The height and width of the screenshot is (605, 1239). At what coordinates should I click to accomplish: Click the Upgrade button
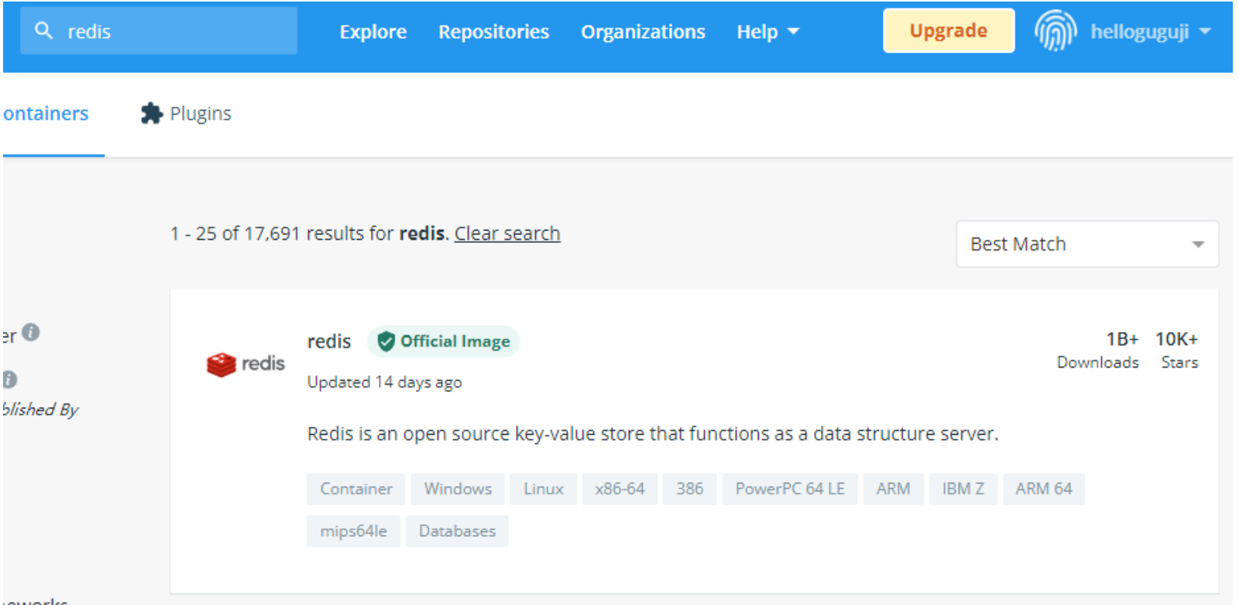949,31
